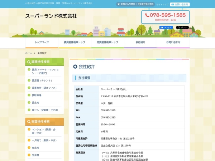The width and height of the screenshot is (215, 161).
Task: Open 賃貸(アパート・マンション・一戸建て) sidebar link
Action: [45, 71]
